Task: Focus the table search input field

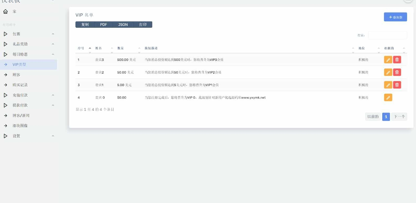Action: 387,35
